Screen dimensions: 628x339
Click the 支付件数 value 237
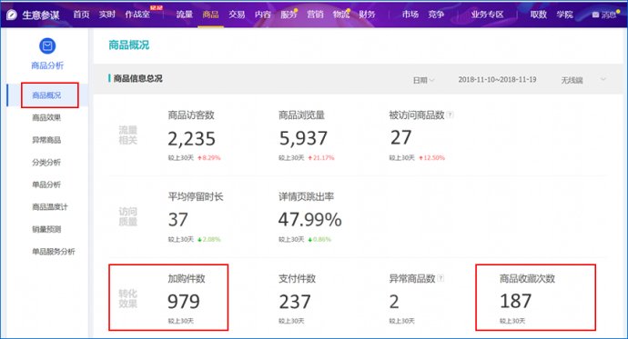[295, 302]
